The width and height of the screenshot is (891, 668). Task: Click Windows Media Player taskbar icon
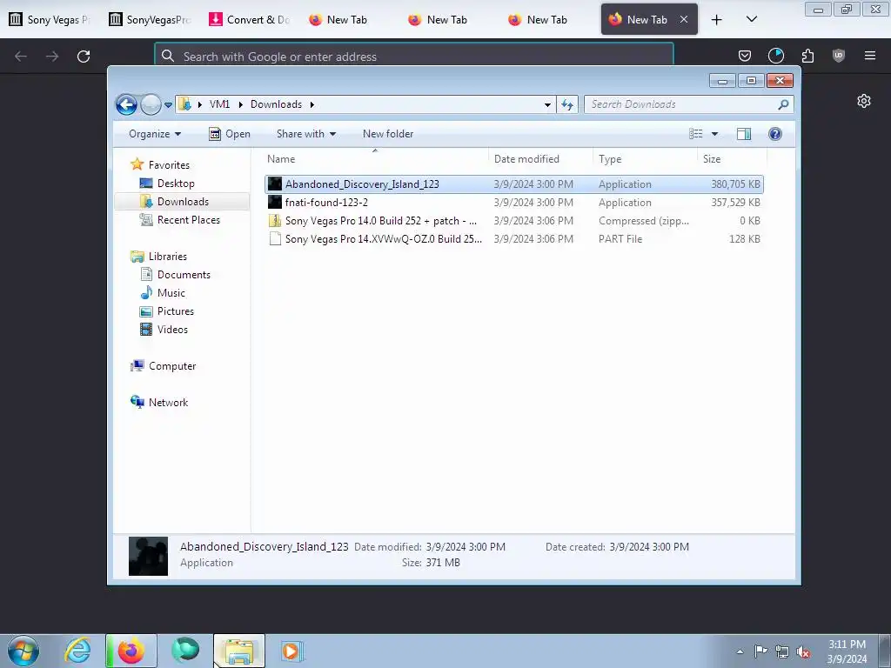tap(292, 651)
